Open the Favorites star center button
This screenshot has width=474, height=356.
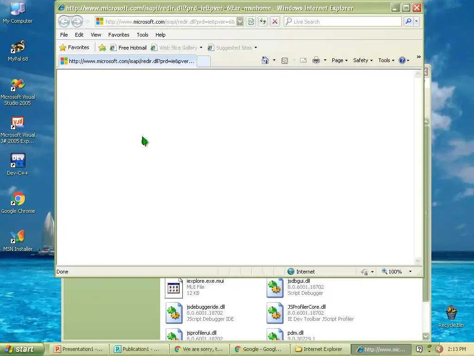point(75,48)
